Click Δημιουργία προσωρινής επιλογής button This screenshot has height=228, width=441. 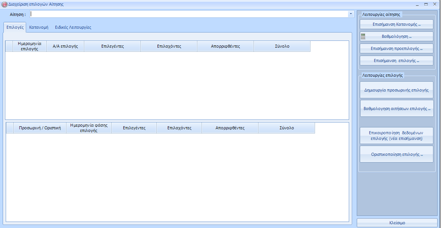tap(396, 90)
